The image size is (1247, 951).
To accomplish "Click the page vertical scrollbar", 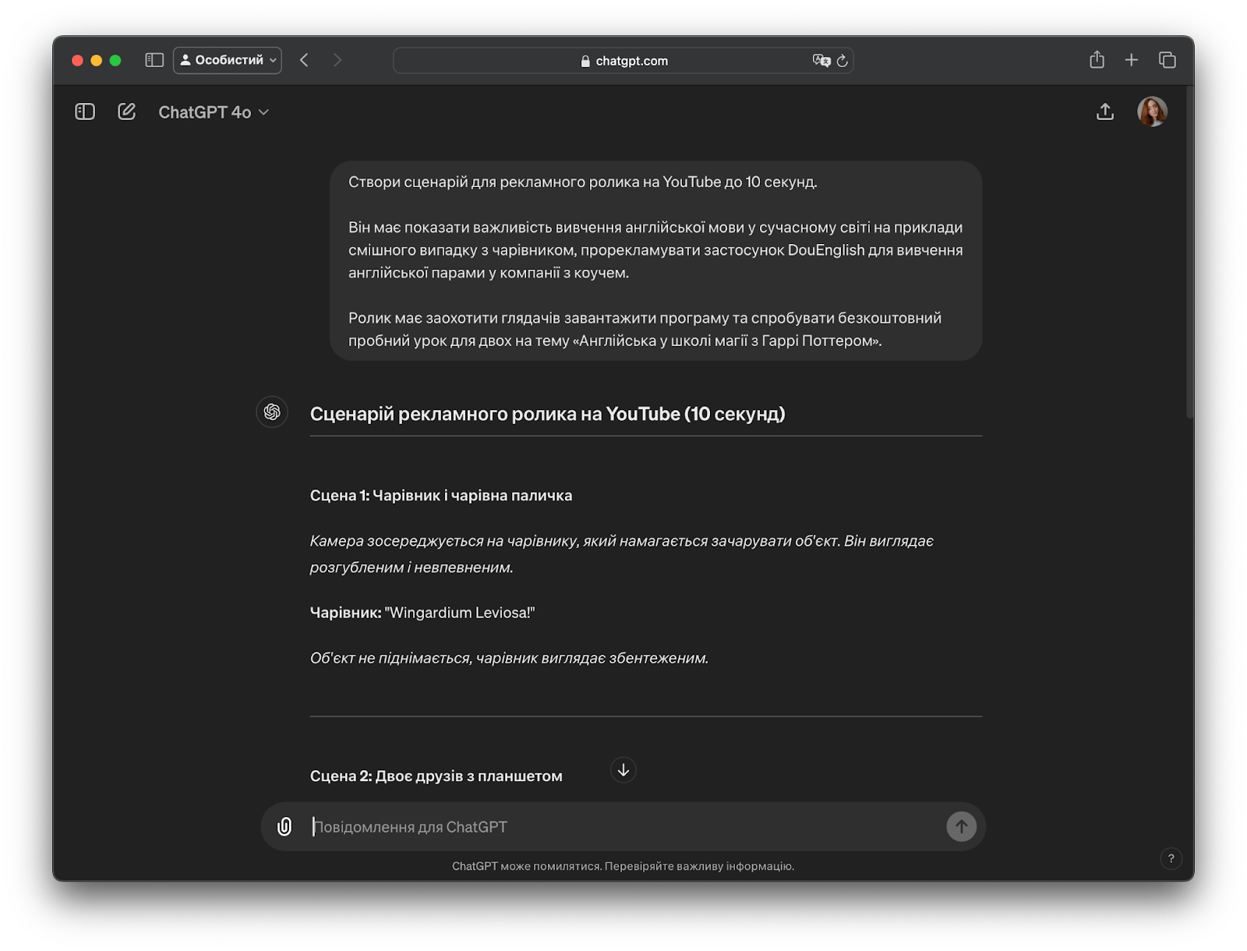I will (1189, 253).
